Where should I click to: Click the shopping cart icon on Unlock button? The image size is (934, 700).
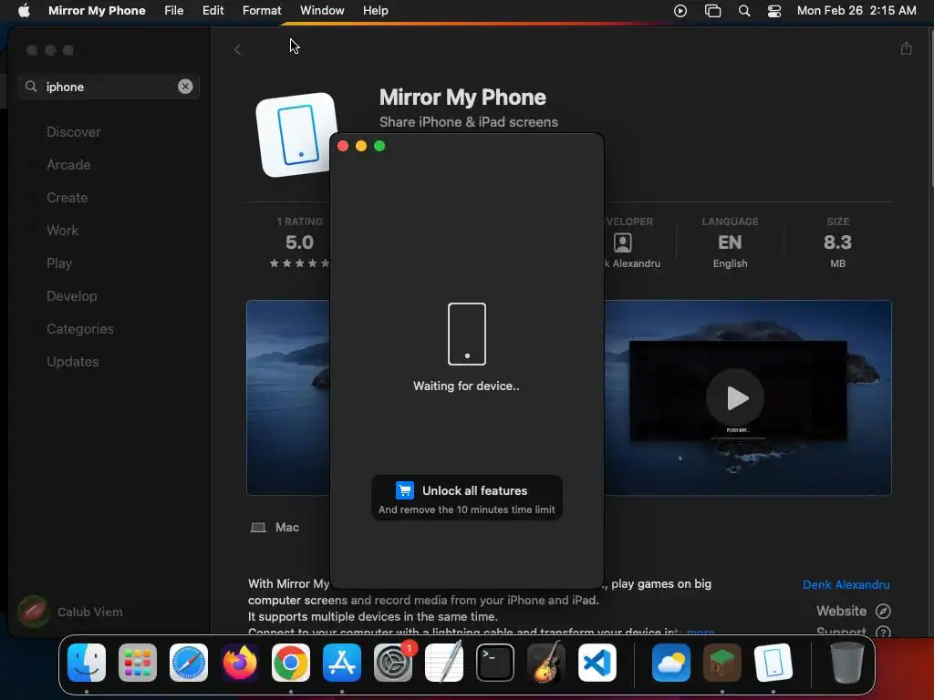tap(405, 490)
